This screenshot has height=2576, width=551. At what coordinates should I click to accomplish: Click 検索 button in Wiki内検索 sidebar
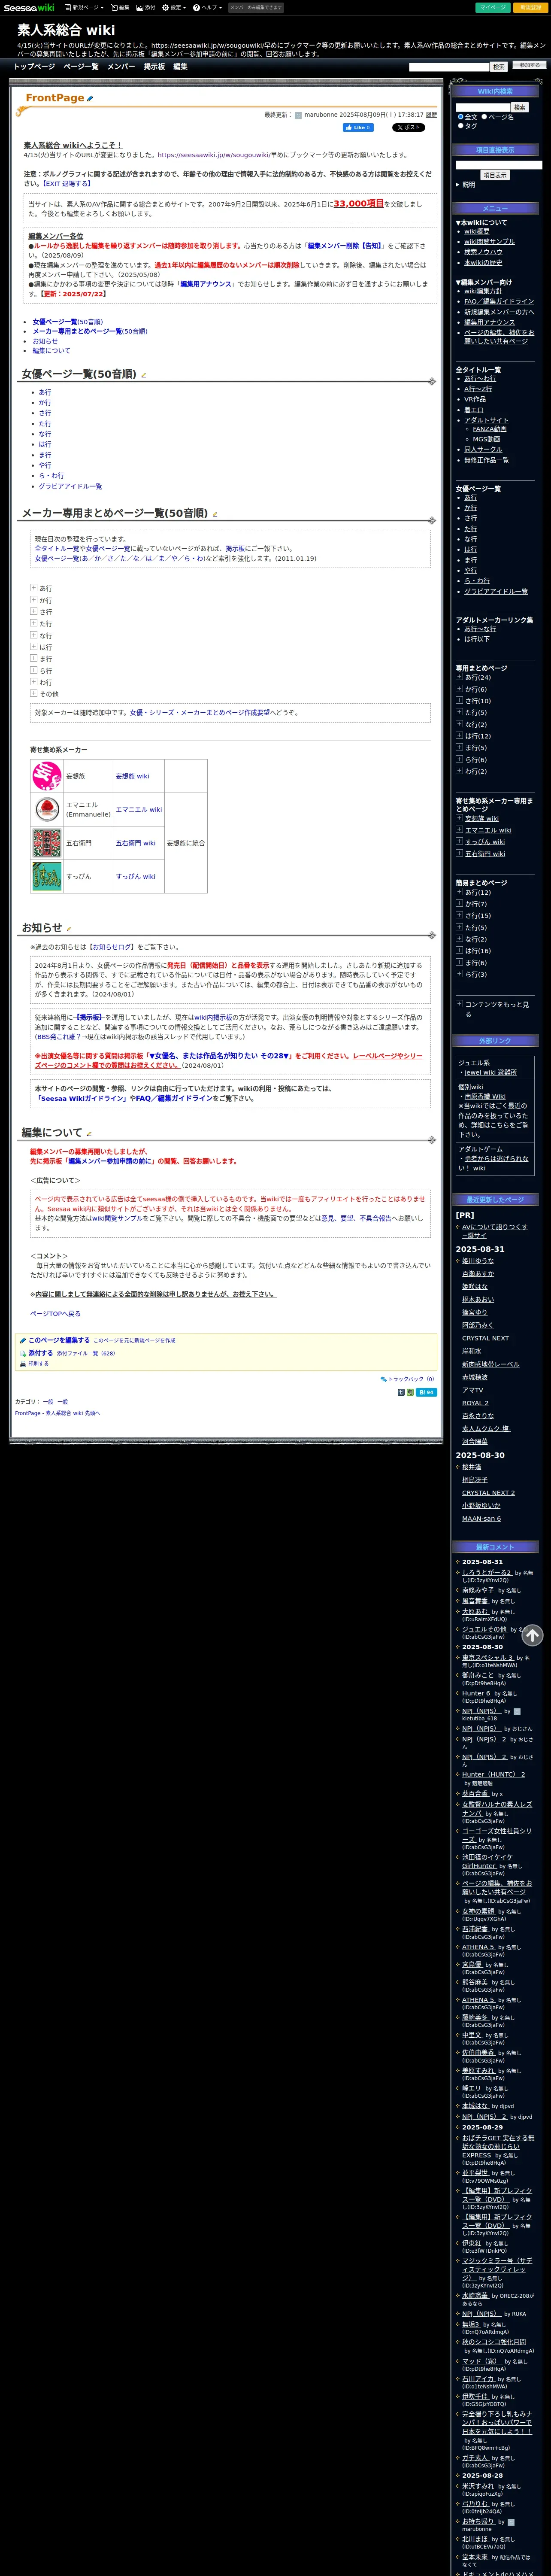[520, 107]
